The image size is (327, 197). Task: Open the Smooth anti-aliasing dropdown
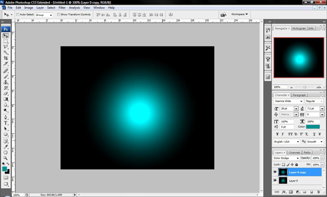(x=315, y=142)
